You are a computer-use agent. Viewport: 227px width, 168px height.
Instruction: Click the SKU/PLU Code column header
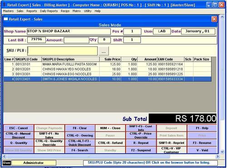[x=28, y=59]
